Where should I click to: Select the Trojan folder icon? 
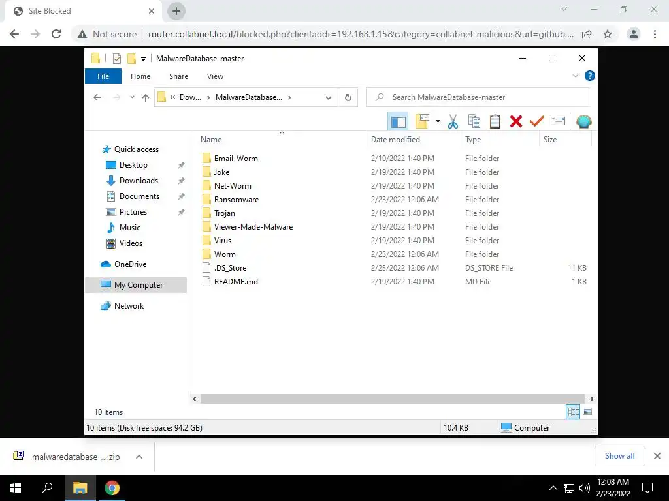point(206,213)
